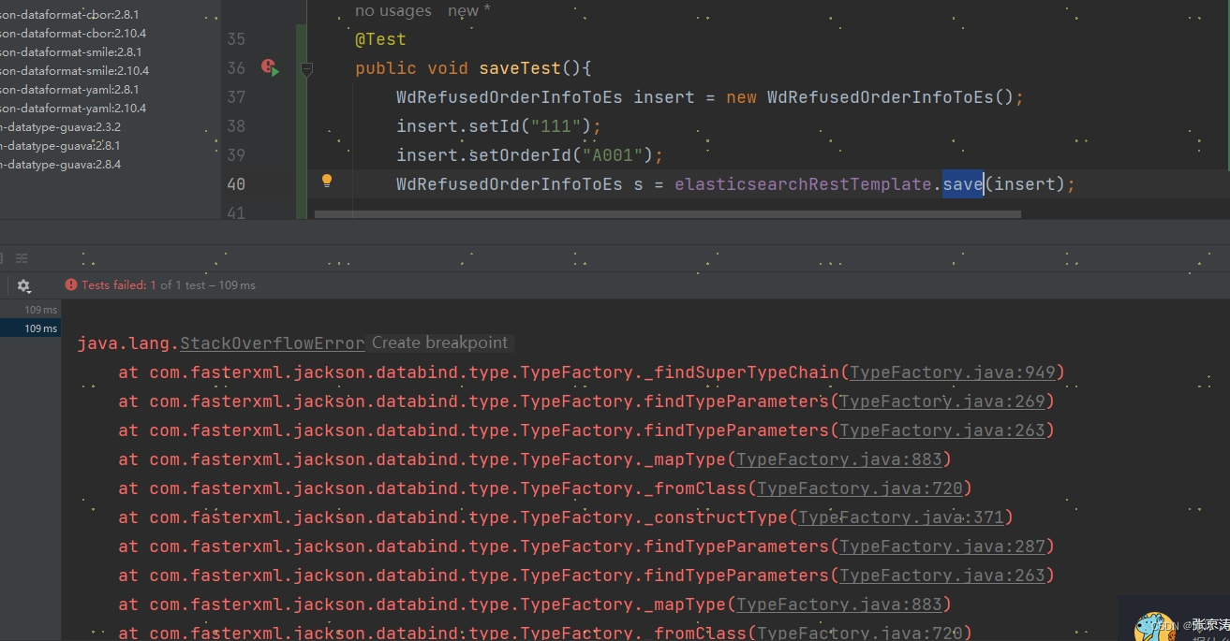Click the Create breakpoint link beside StackOverflowError

tap(438, 342)
